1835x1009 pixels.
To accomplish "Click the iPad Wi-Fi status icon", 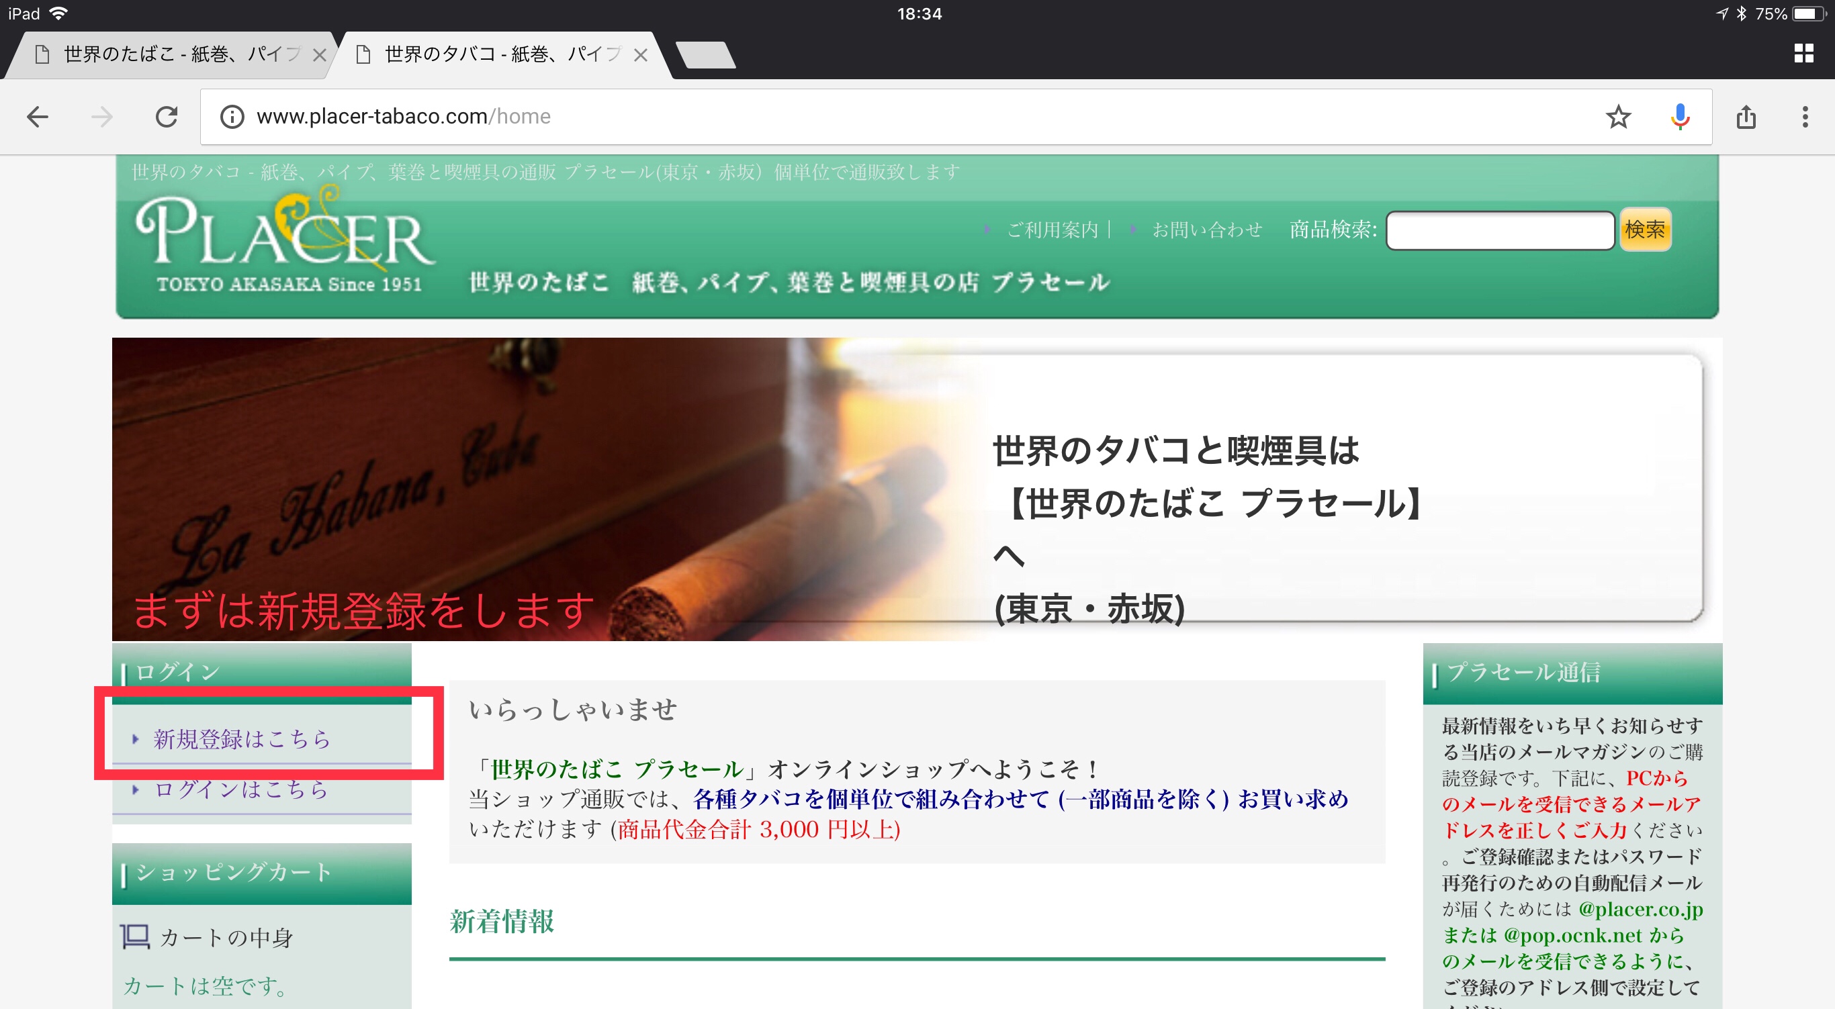I will [x=58, y=13].
